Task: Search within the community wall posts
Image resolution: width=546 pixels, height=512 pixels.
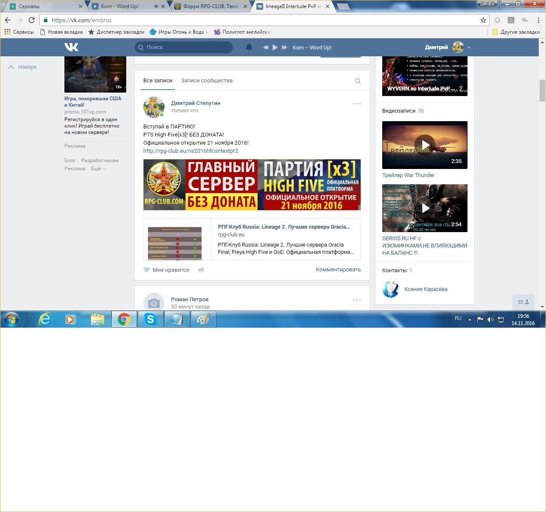Action: (x=358, y=81)
